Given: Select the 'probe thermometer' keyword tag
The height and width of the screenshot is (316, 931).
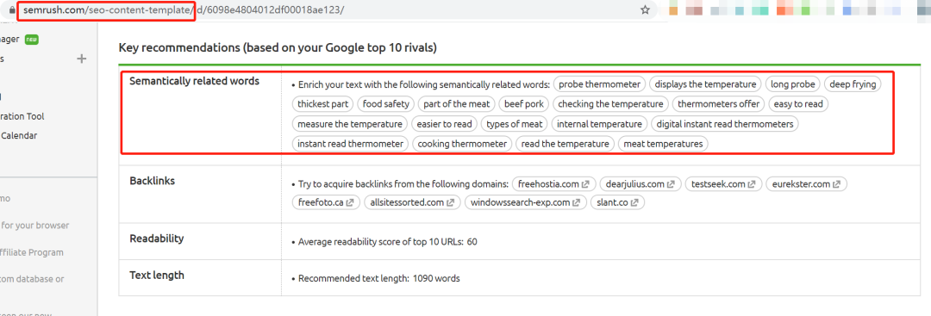Looking at the screenshot, I should click(x=600, y=84).
